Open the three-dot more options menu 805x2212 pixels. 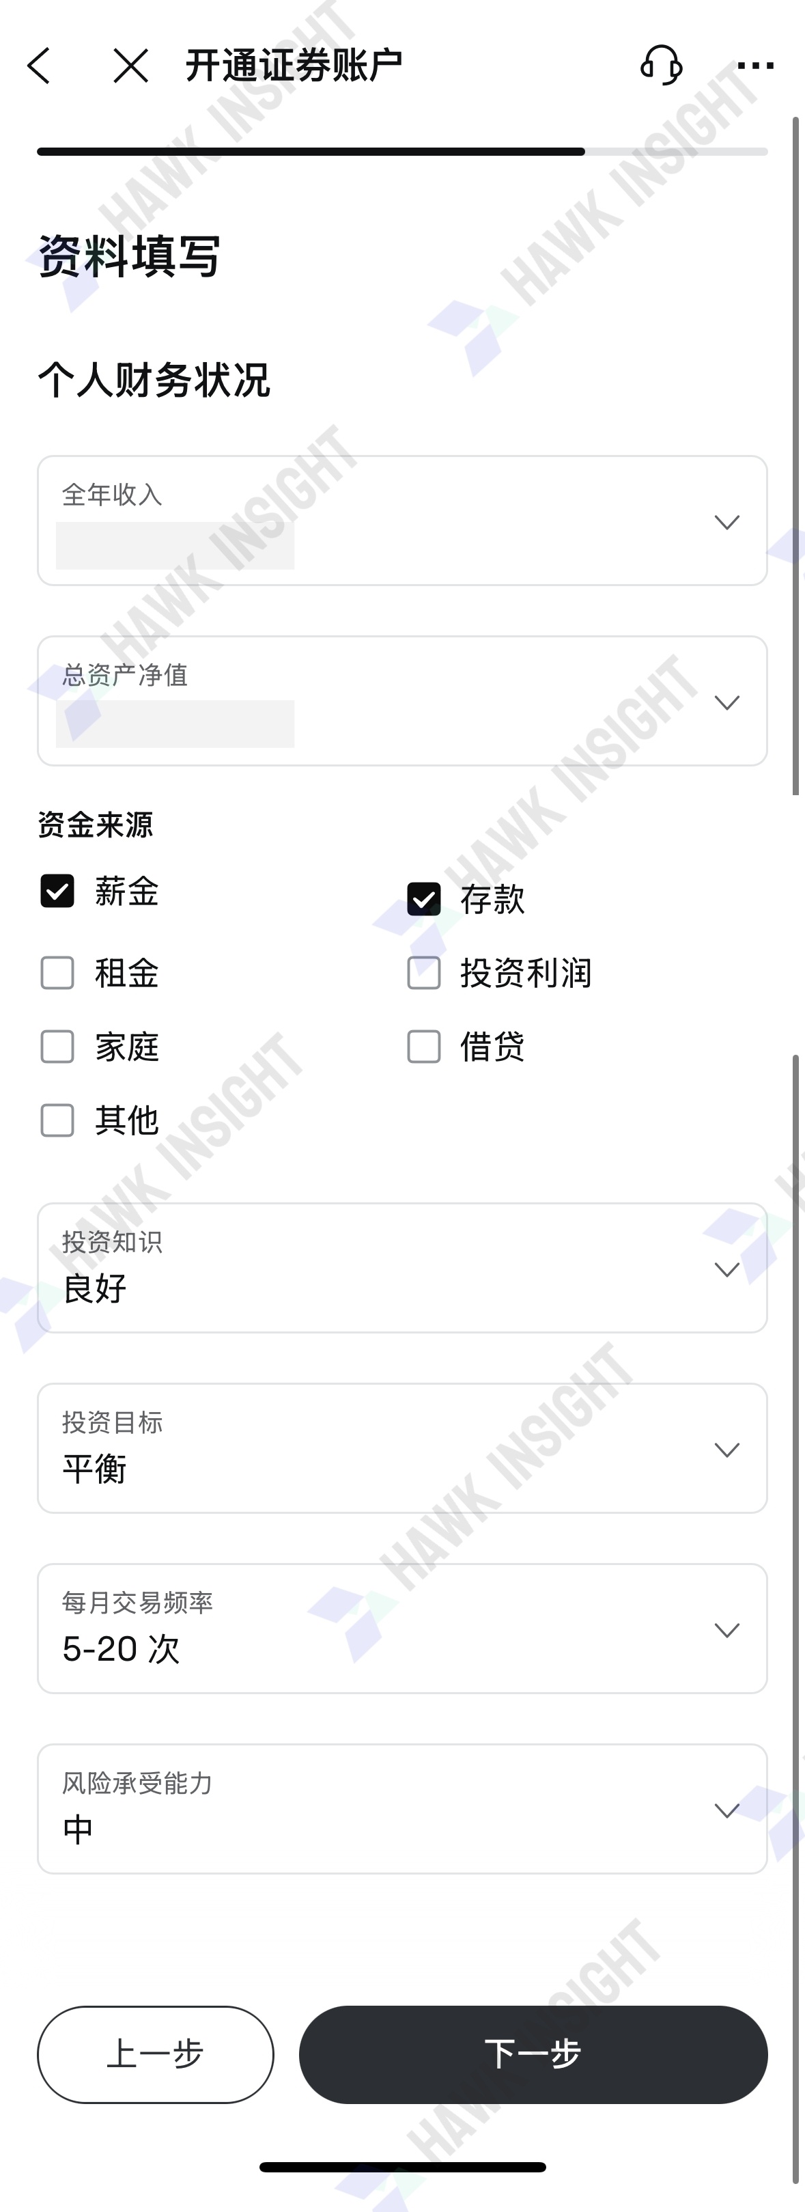coord(755,66)
